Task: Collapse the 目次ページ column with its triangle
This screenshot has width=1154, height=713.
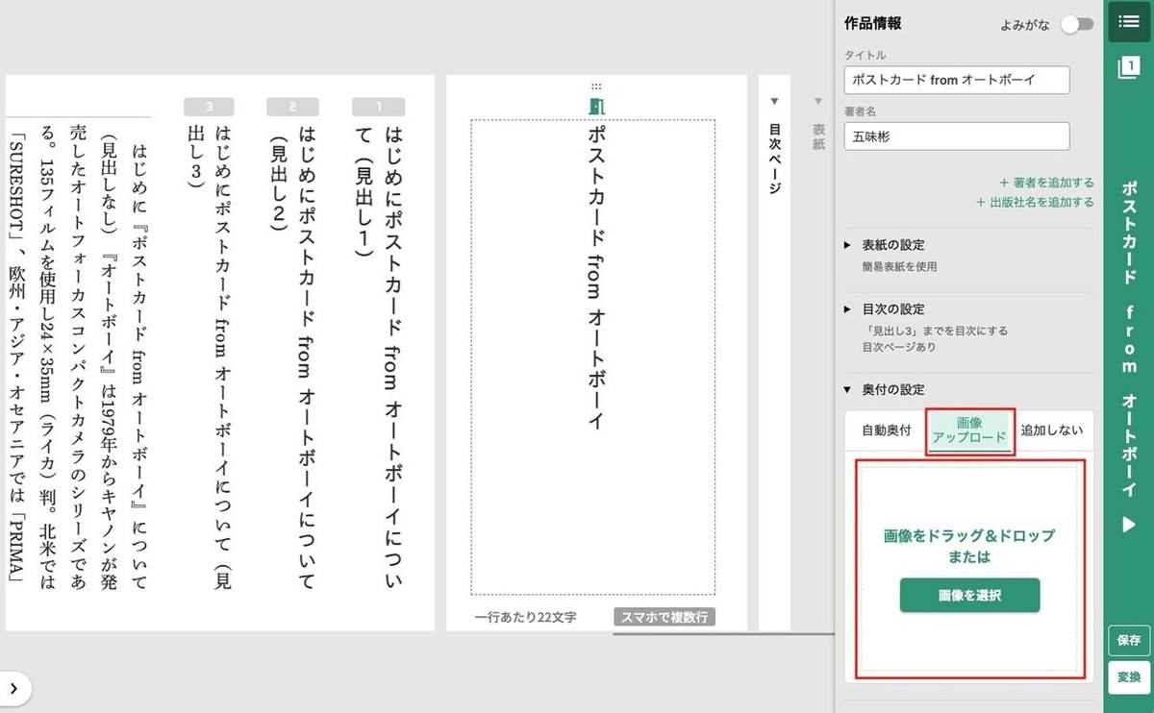Action: point(774,100)
